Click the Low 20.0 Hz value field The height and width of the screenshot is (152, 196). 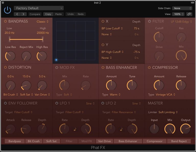click(9, 33)
